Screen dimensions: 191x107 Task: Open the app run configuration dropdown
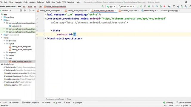pos(111,7)
